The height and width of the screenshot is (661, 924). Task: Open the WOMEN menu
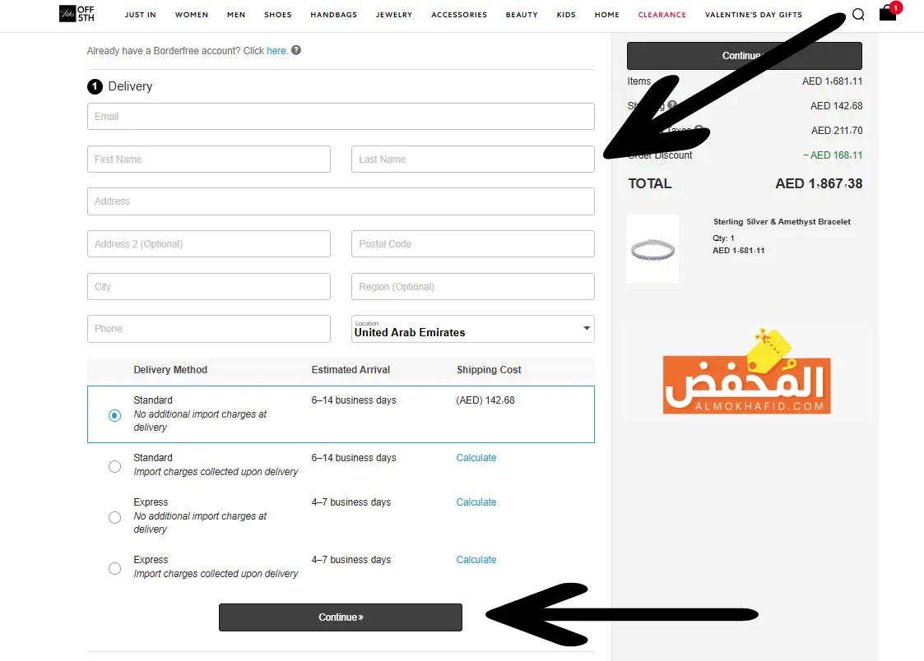point(192,15)
